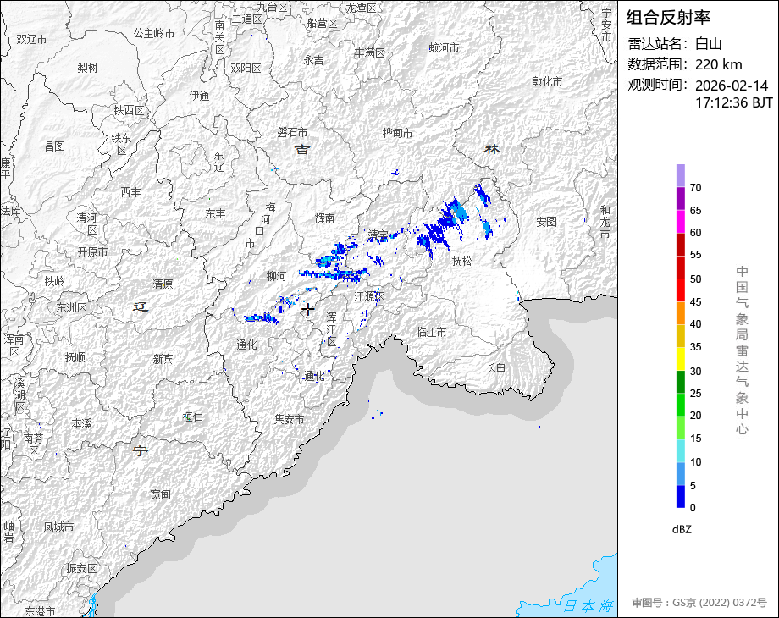
Task: Click the 辉南 map label
Action: click(x=324, y=218)
